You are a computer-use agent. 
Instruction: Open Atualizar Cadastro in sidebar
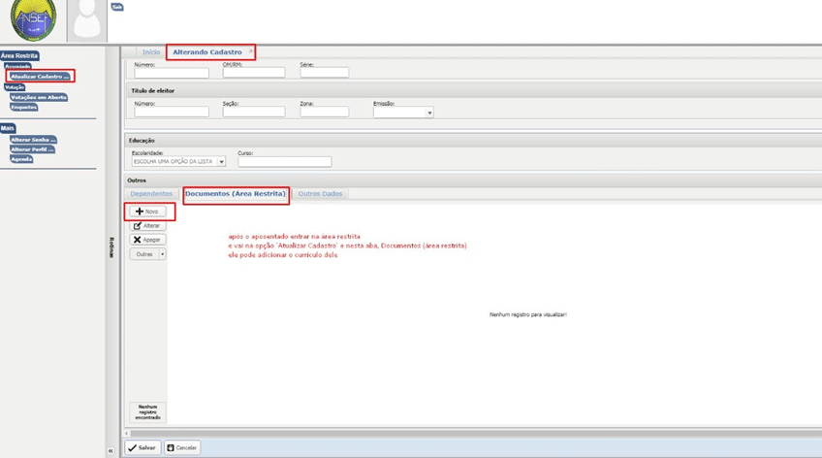click(40, 76)
